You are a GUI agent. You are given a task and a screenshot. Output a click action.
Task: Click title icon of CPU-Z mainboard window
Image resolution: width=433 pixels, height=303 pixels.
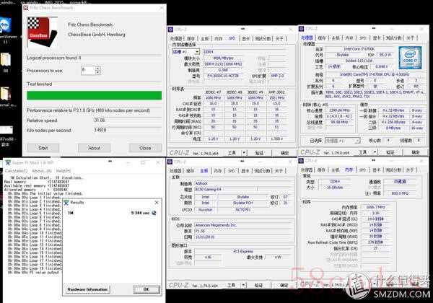tap(170, 162)
